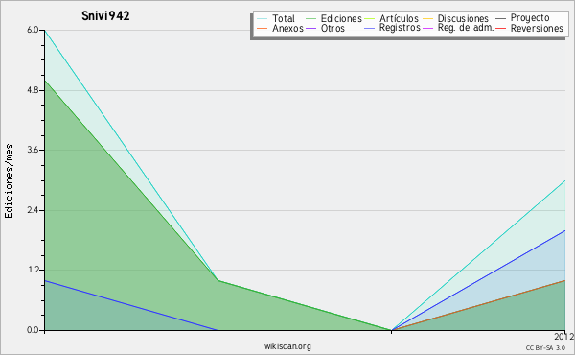Click the cyan Total legend line swatch

pos(263,19)
